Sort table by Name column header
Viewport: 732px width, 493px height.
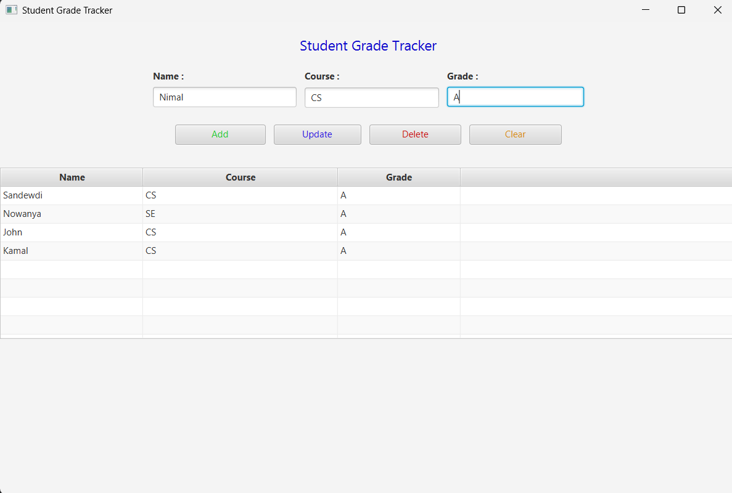coord(72,177)
